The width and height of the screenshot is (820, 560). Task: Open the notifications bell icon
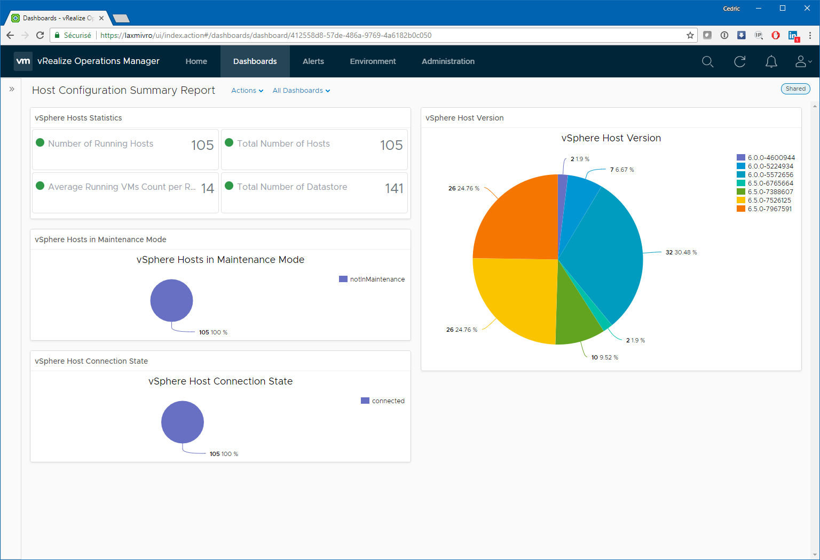coord(771,62)
